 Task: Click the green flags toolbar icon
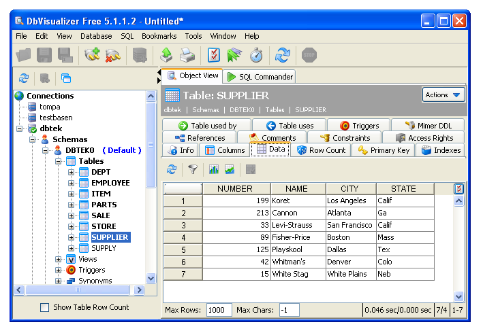tap(234, 55)
